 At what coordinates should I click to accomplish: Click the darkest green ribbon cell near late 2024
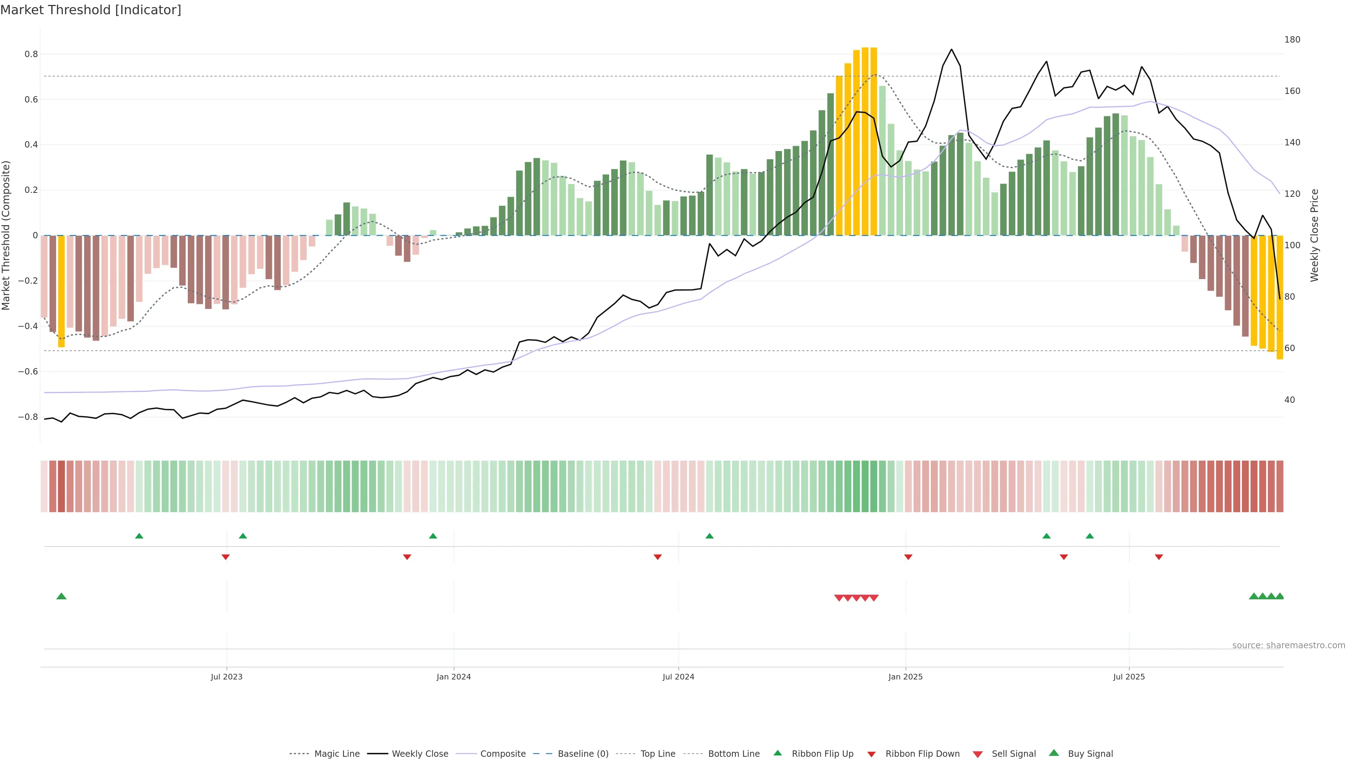pyautogui.click(x=865, y=486)
